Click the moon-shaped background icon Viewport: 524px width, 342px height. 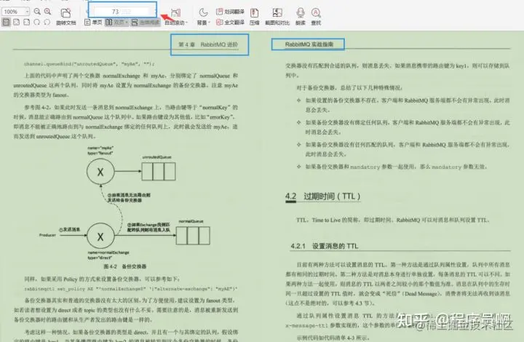[203, 12]
